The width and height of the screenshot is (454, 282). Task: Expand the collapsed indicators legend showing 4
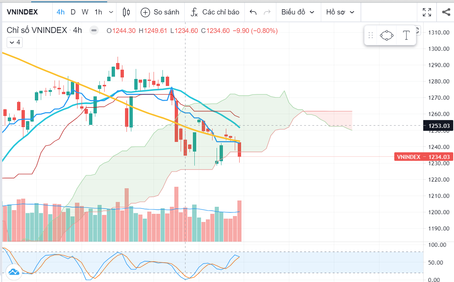(14, 43)
